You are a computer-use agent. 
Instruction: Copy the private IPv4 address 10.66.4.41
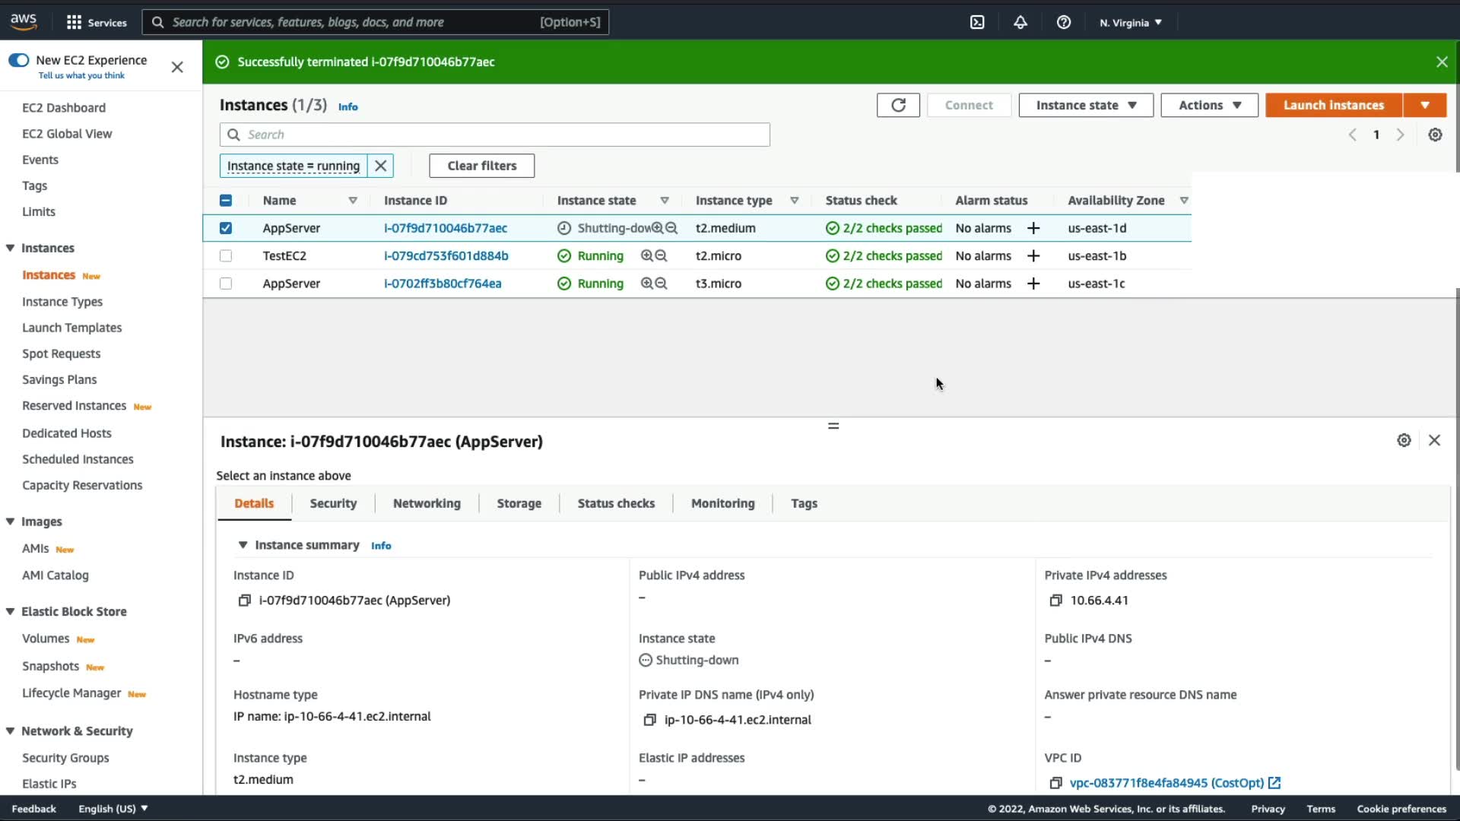tap(1055, 601)
